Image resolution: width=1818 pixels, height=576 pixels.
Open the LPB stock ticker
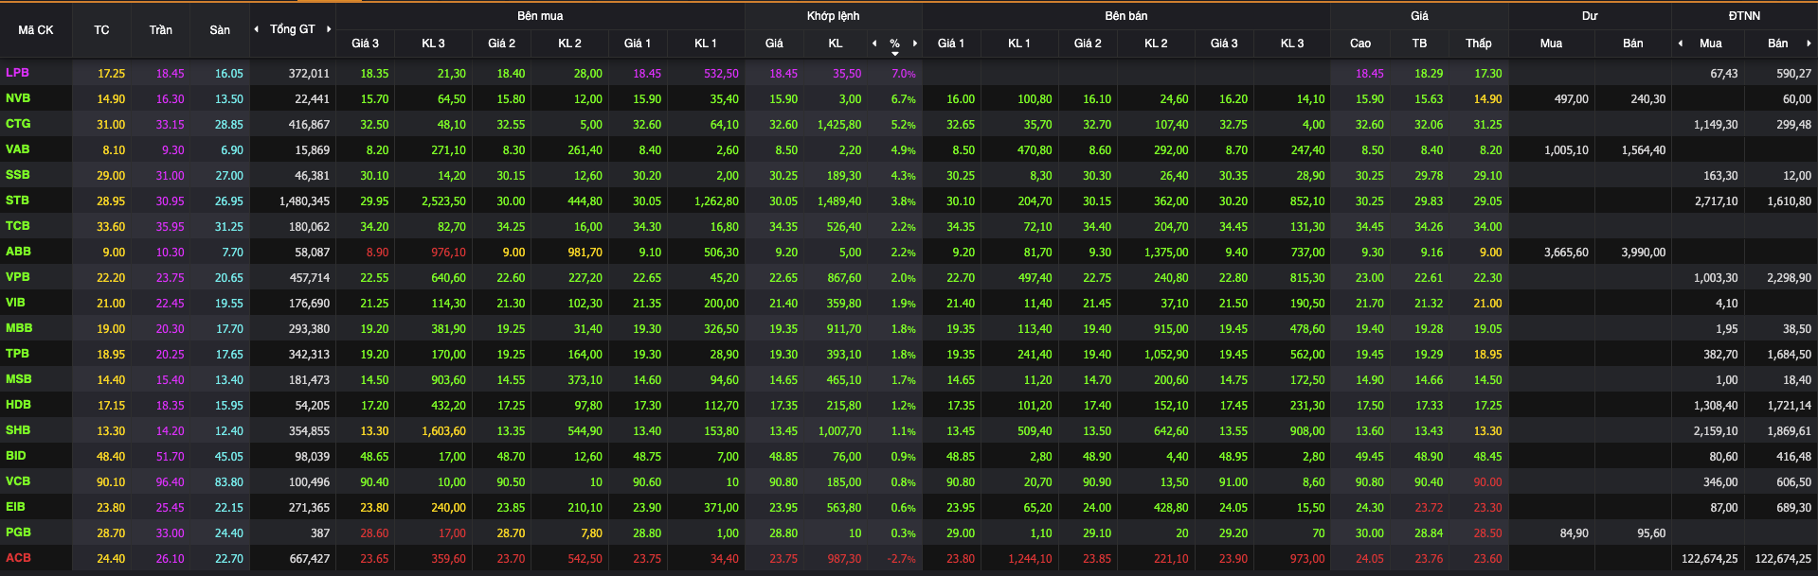pos(17,73)
